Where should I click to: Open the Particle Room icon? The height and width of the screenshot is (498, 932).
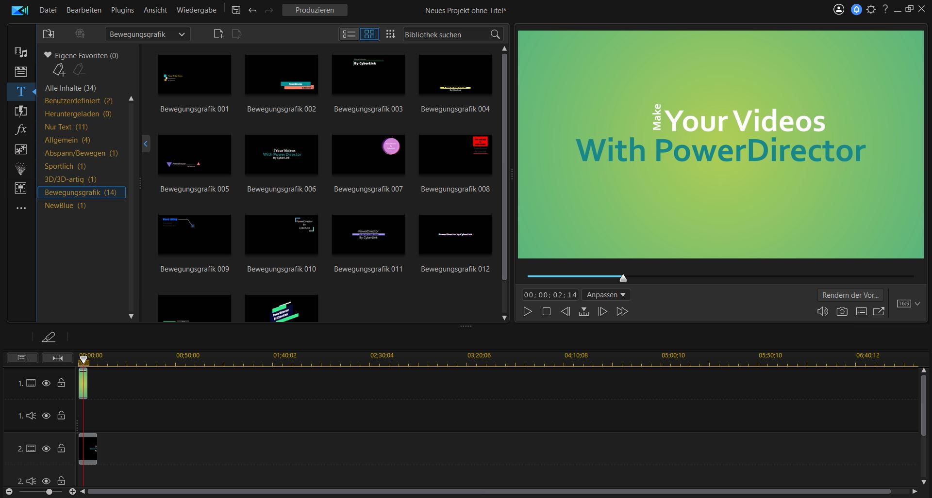pos(21,169)
